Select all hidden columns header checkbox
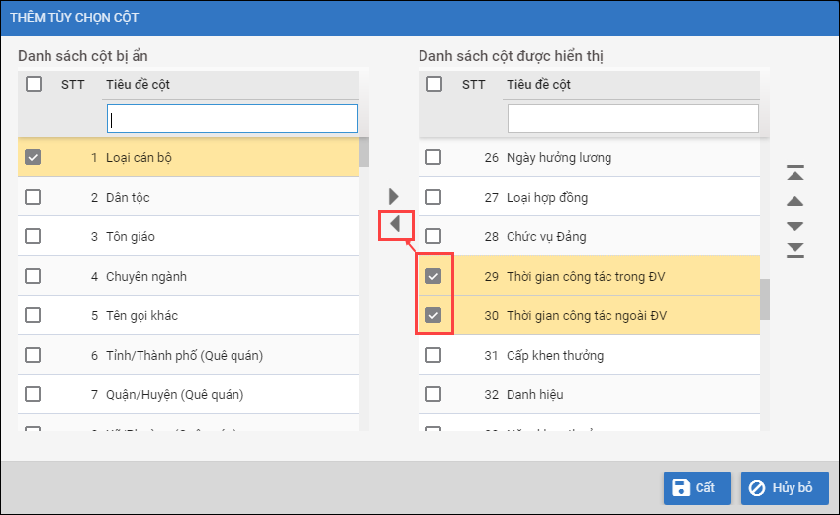840x515 pixels. coord(34,85)
